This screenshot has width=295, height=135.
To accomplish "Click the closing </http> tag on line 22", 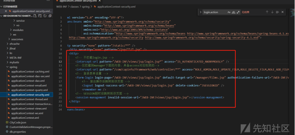I will point(75,101).
